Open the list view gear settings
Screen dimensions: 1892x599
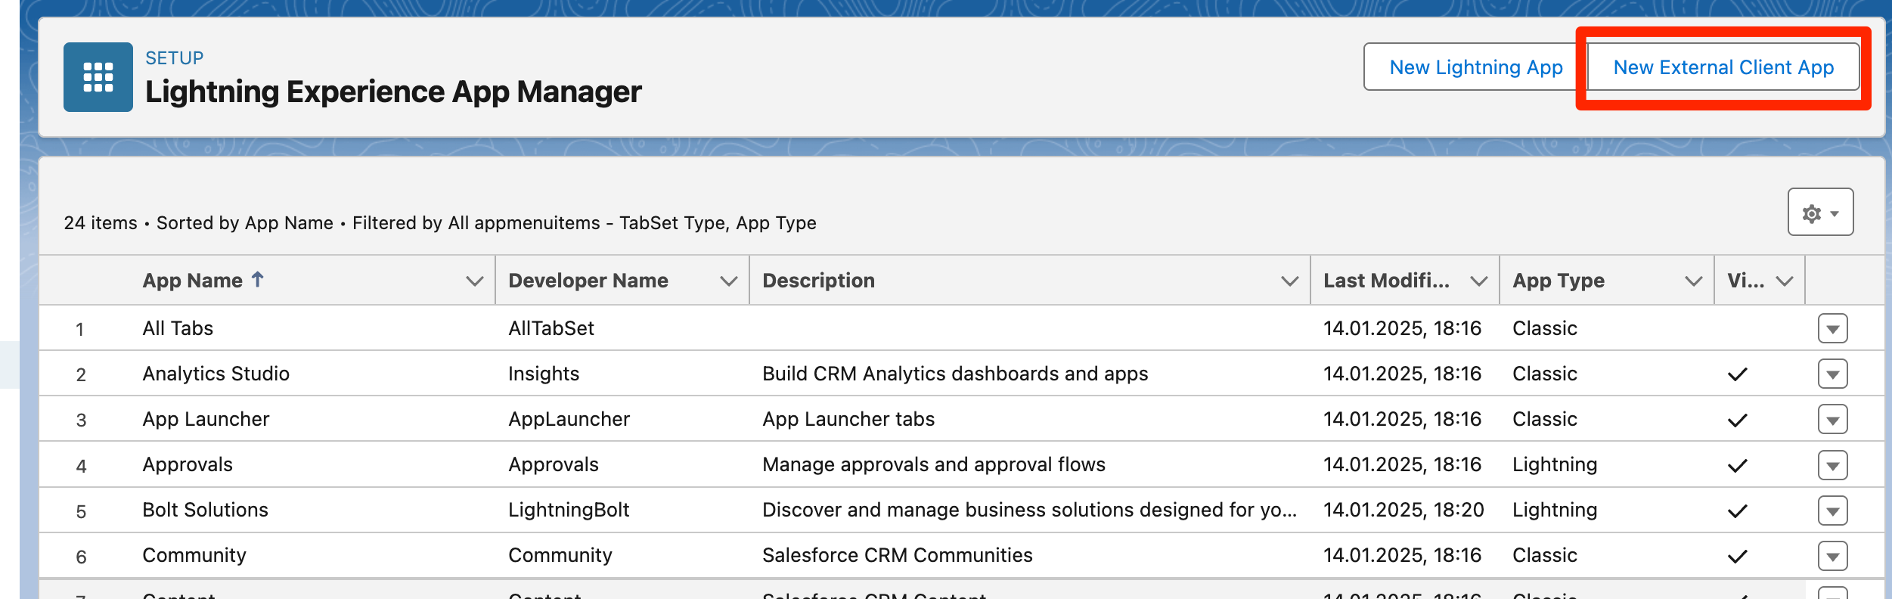pyautogui.click(x=1819, y=213)
